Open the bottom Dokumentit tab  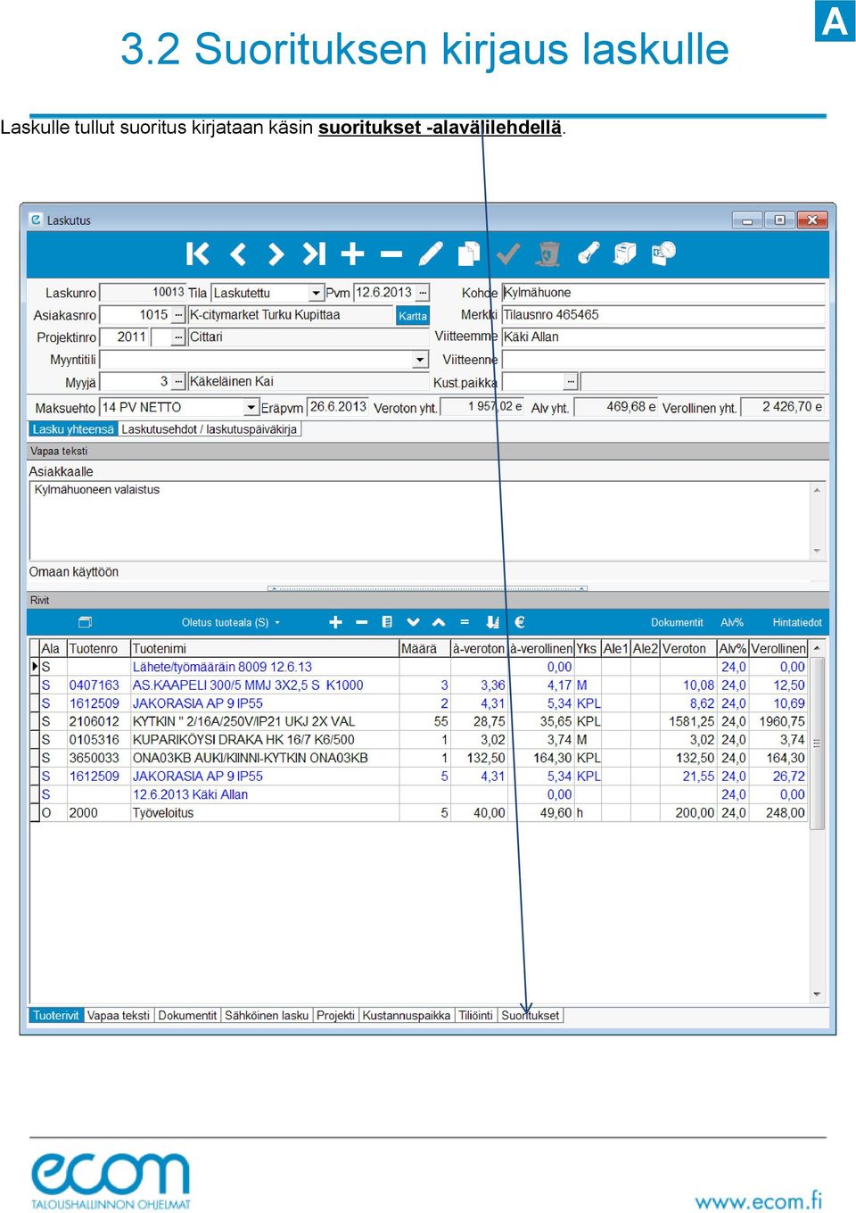click(187, 1016)
